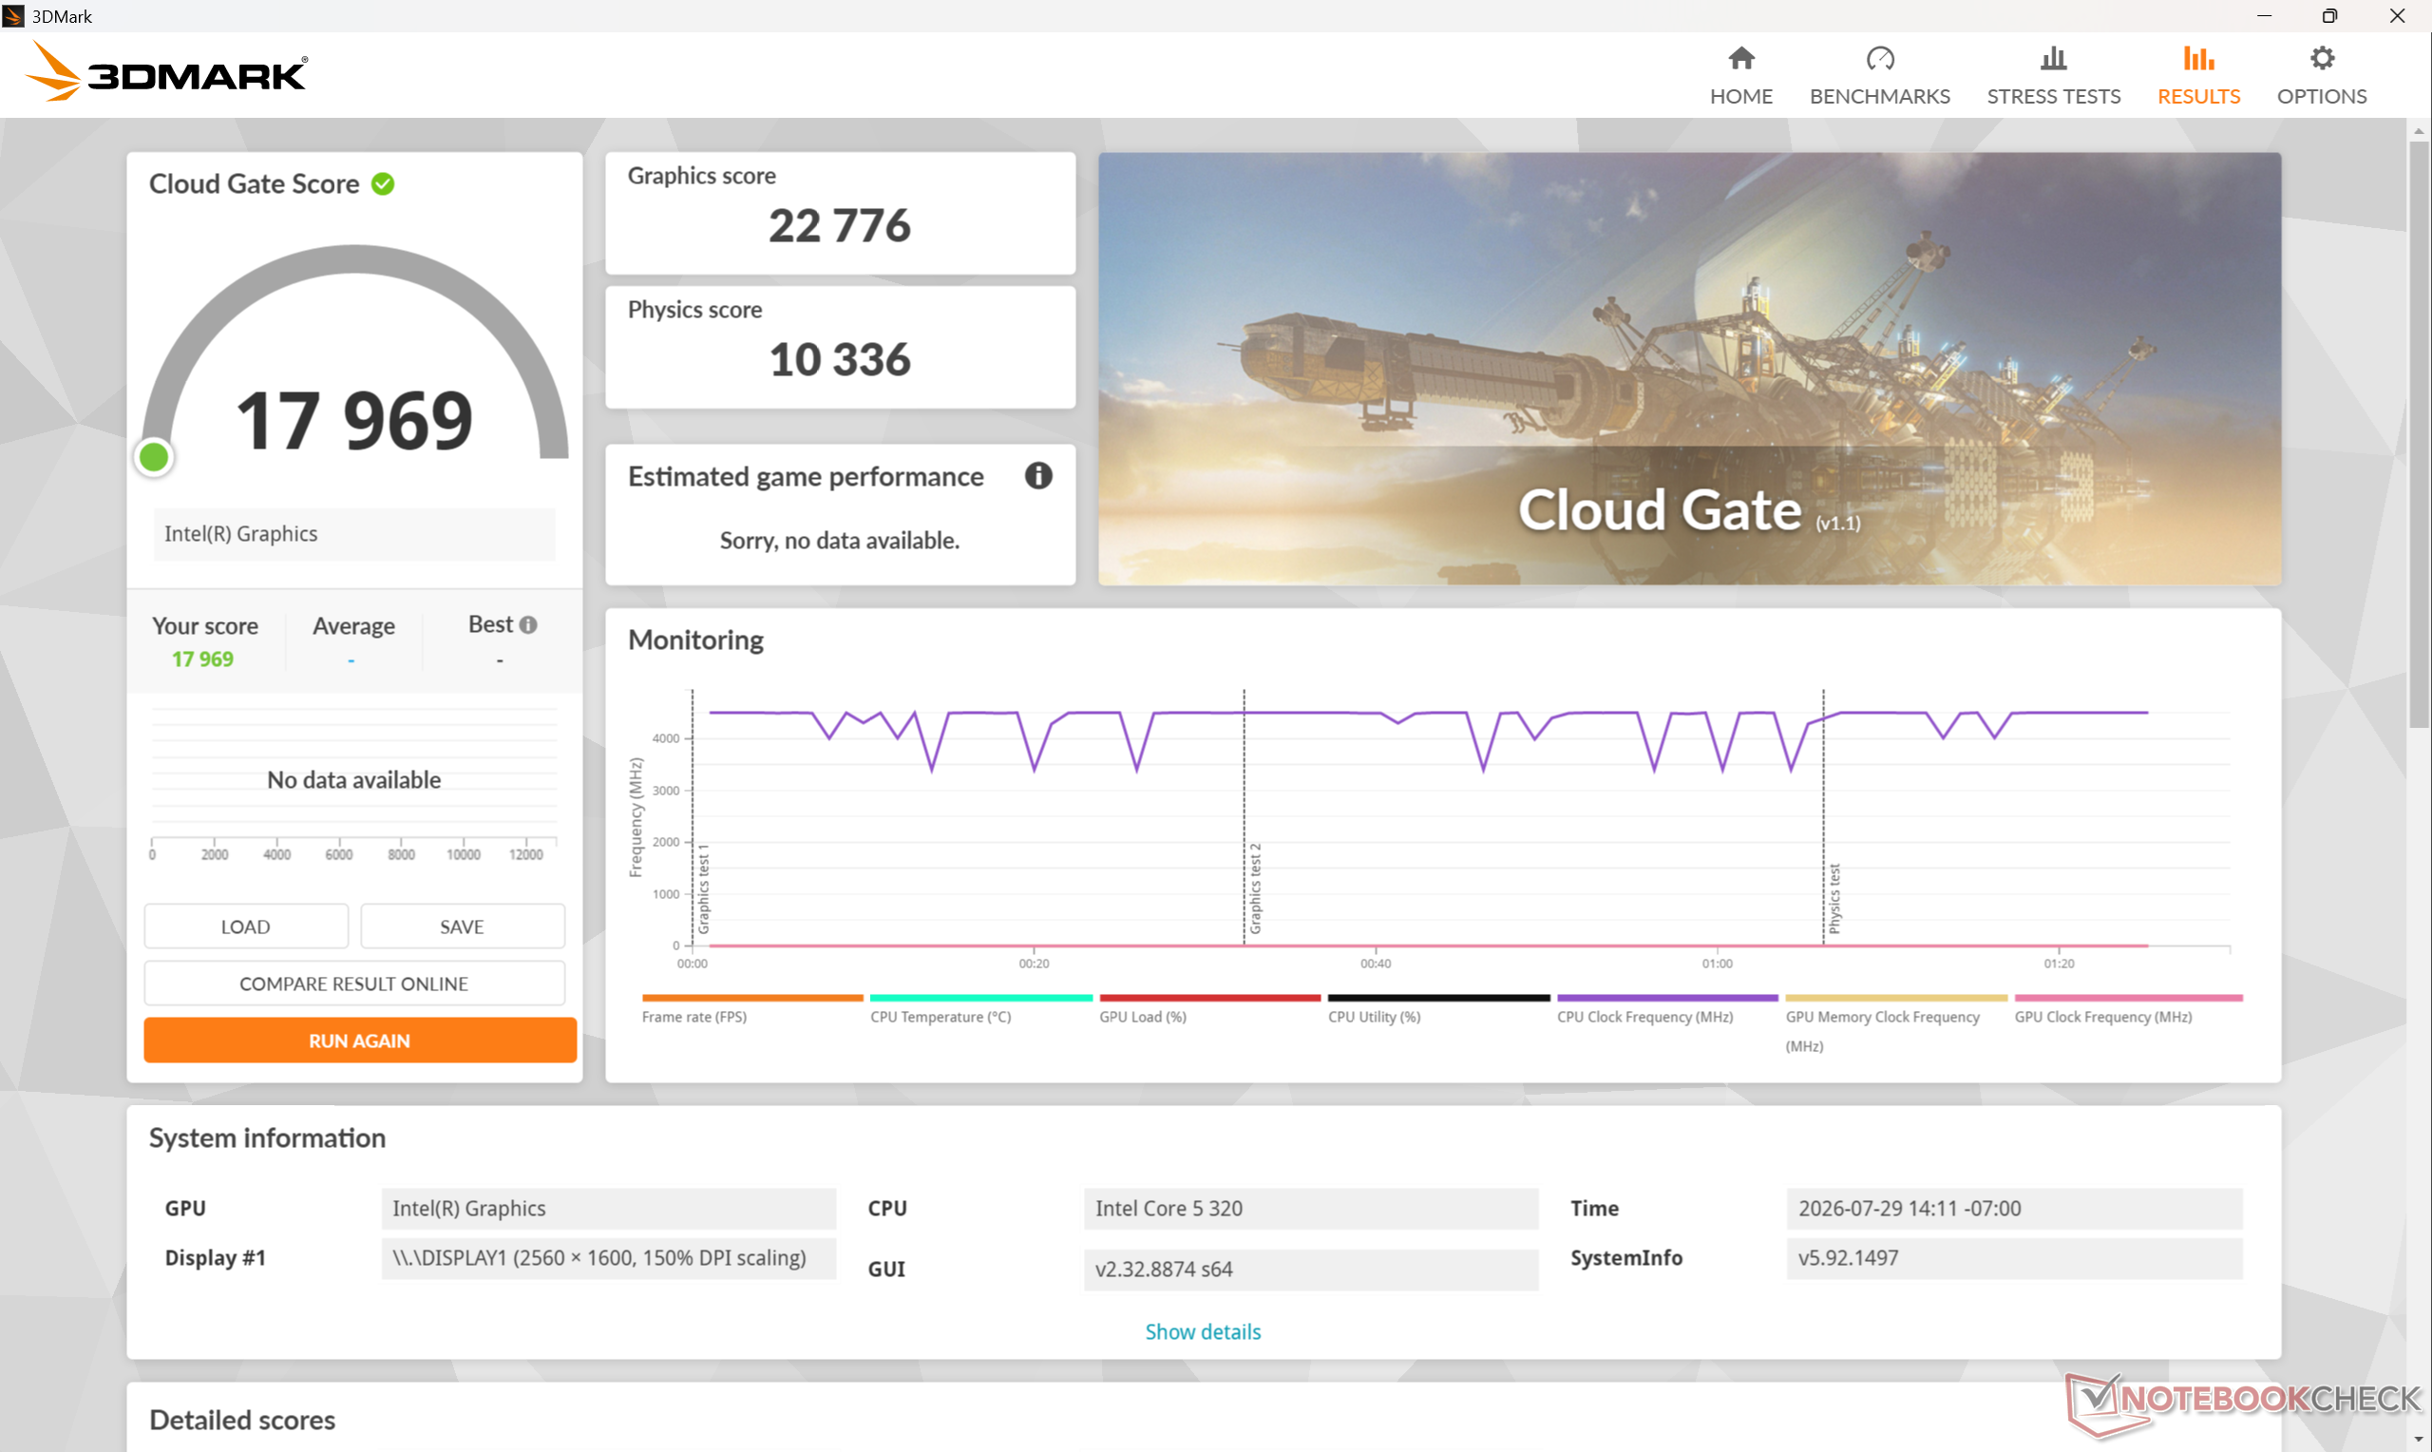Restore down the 3DMark window
Viewport: 2432px width, 1452px height.
click(2329, 15)
